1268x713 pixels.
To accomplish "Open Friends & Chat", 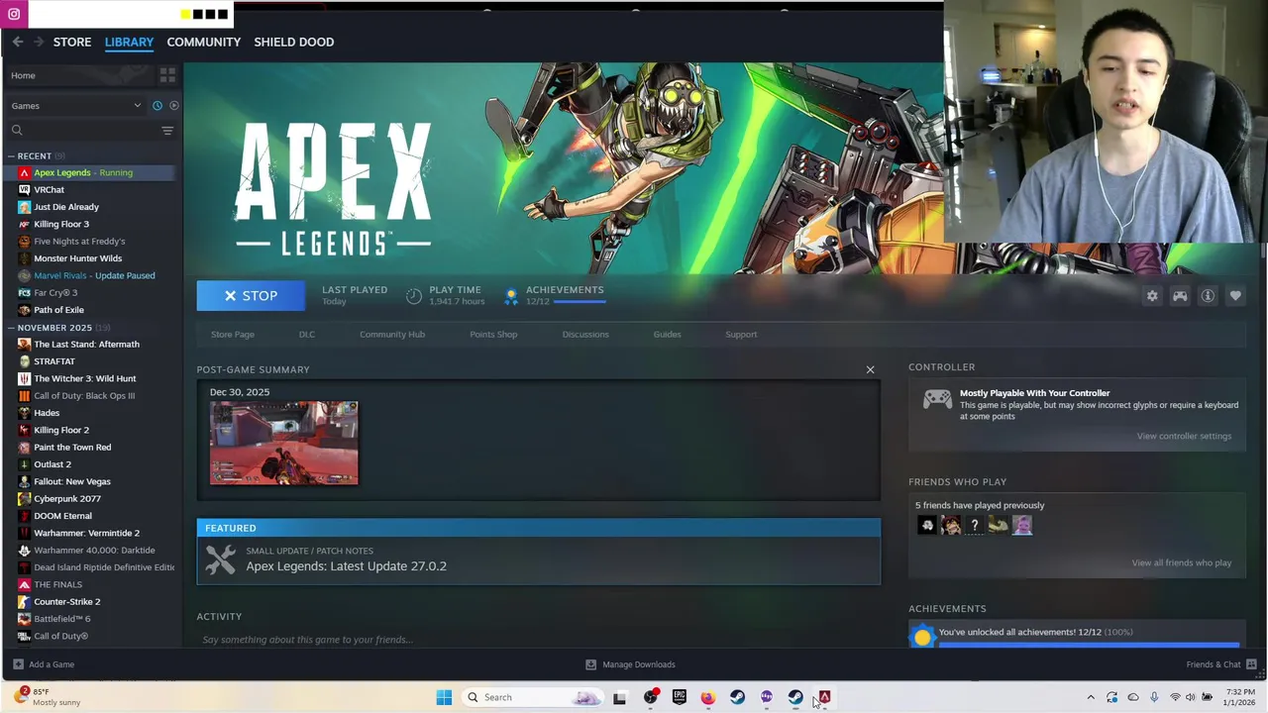I will pos(1221,664).
